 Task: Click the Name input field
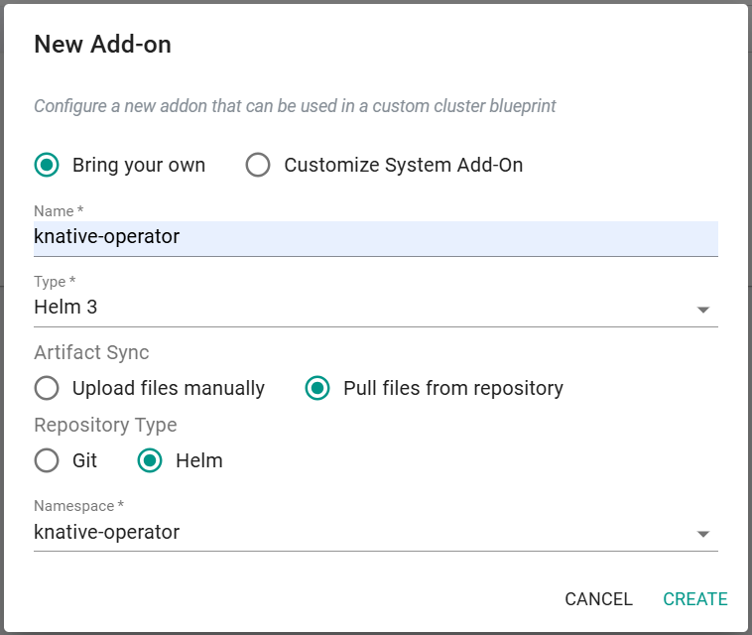pos(376,238)
